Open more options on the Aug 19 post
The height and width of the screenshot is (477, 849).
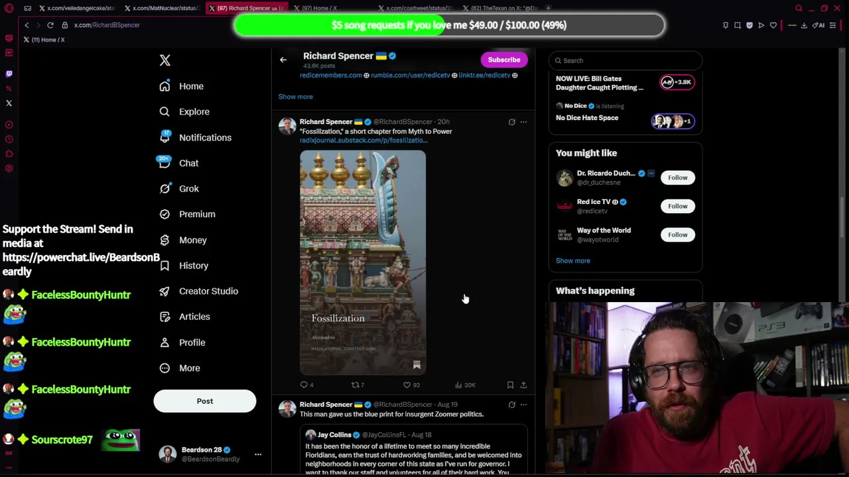(523, 405)
